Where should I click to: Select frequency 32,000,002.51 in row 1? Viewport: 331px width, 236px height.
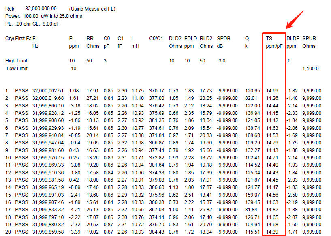tap(48, 90)
